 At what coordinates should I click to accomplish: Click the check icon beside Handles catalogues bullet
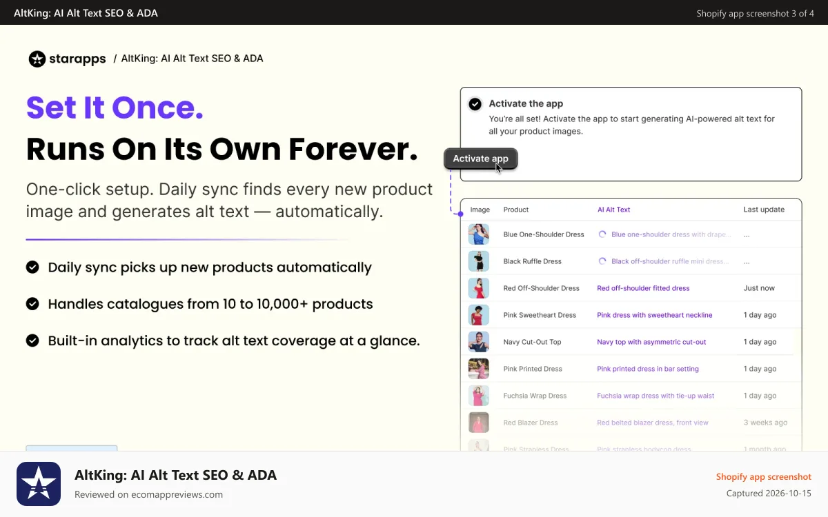tap(32, 303)
